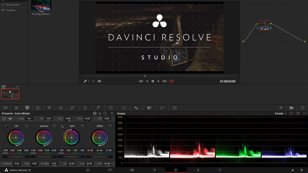Open scope display settings
This screenshot has height=173, width=308.
[291, 113]
